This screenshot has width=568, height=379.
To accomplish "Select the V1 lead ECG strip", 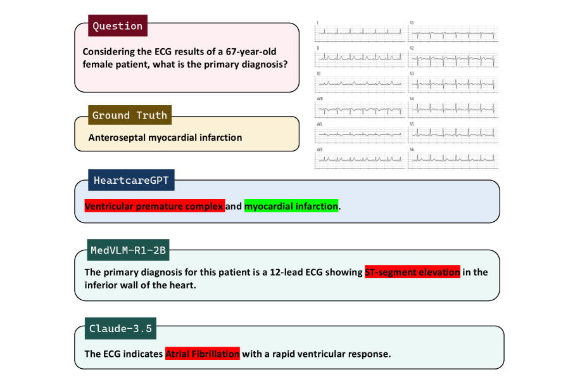I will coord(453,33).
